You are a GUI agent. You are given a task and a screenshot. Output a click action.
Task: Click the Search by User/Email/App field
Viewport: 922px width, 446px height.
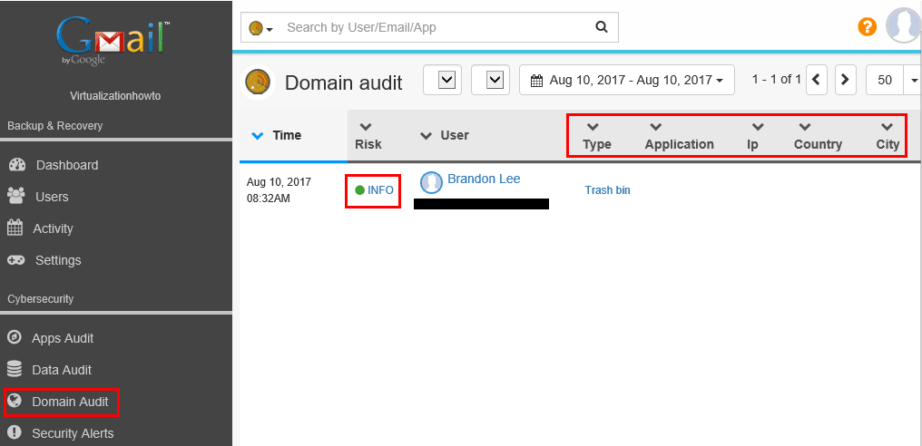point(435,27)
